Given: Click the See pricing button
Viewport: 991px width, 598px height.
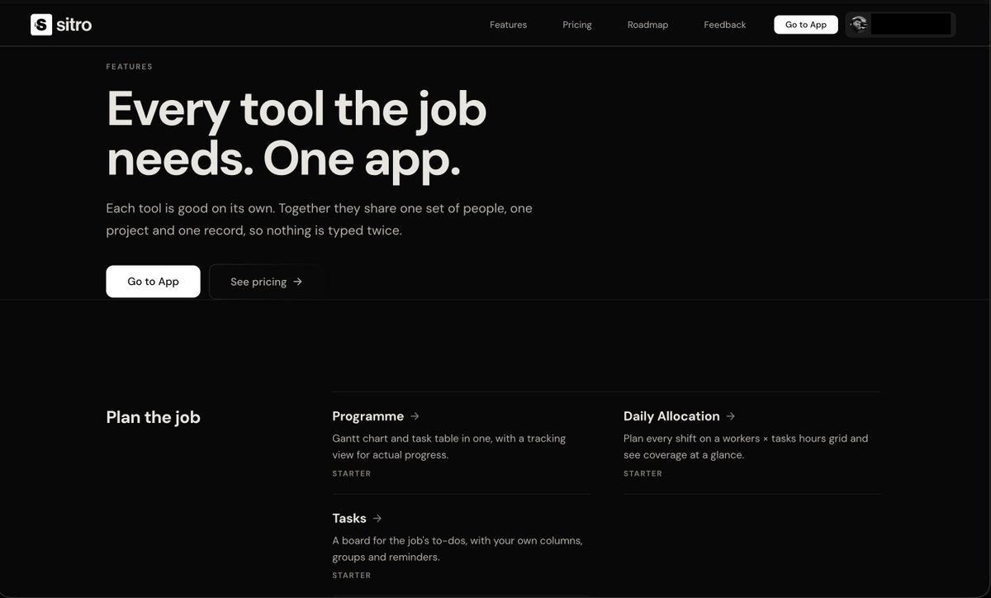Looking at the screenshot, I should click(266, 282).
